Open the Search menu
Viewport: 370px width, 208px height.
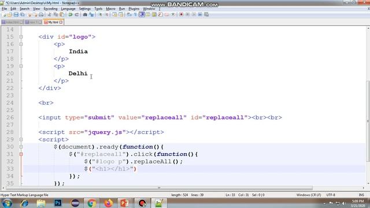[x=24, y=9]
